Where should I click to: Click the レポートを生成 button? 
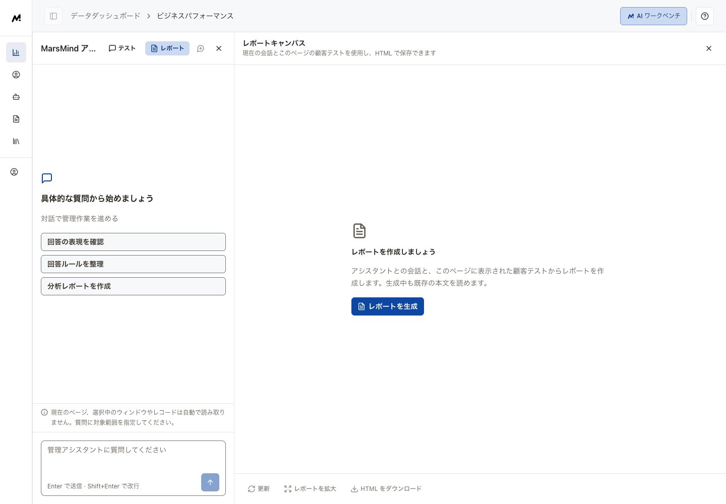pos(388,306)
